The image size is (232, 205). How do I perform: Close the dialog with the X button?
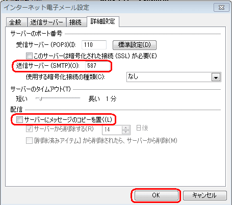pos(221,8)
